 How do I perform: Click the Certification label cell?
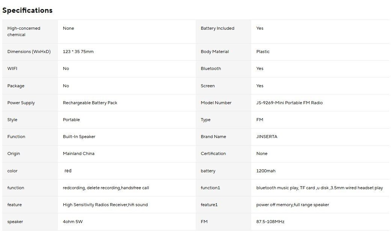point(213,153)
